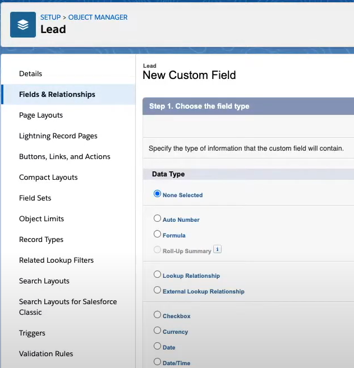Screen dimensions: 354x368
Task: Choose Date/Time data type
Action: [x=157, y=362]
